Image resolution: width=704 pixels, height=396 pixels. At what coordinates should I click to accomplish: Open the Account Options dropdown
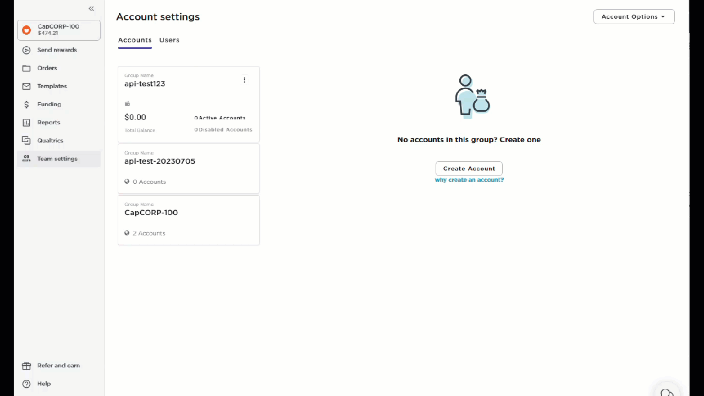pos(634,16)
